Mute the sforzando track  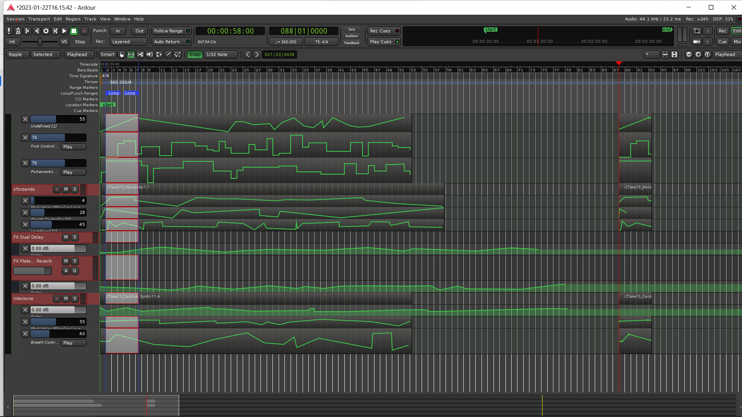[66, 189]
